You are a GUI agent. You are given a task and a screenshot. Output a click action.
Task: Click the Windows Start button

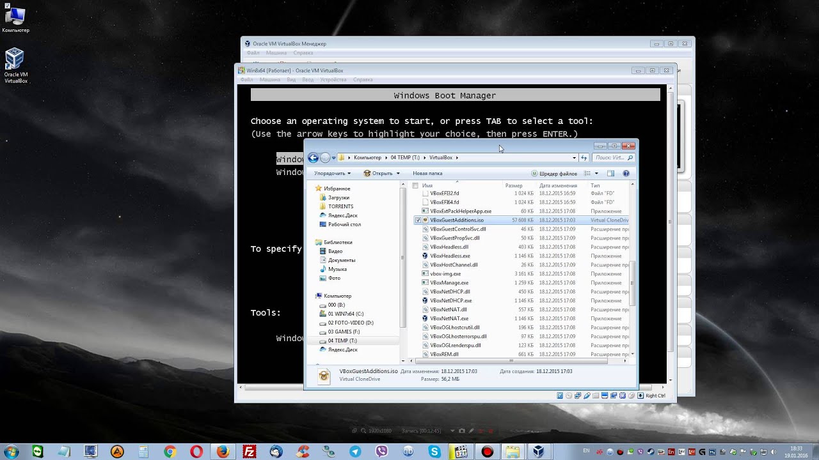click(10, 451)
